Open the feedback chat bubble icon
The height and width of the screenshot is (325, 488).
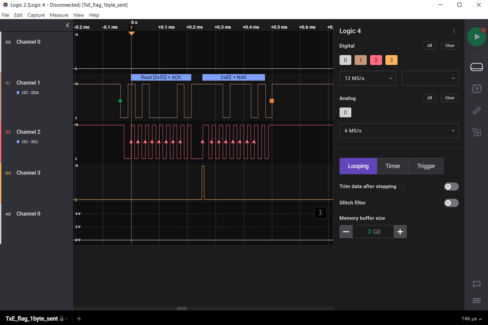(x=476, y=284)
